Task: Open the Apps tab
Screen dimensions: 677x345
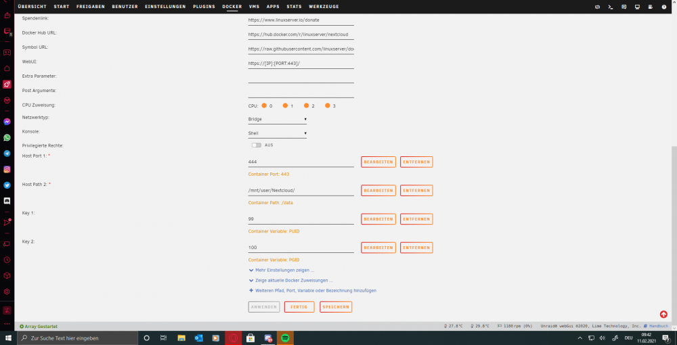Action: click(x=273, y=7)
